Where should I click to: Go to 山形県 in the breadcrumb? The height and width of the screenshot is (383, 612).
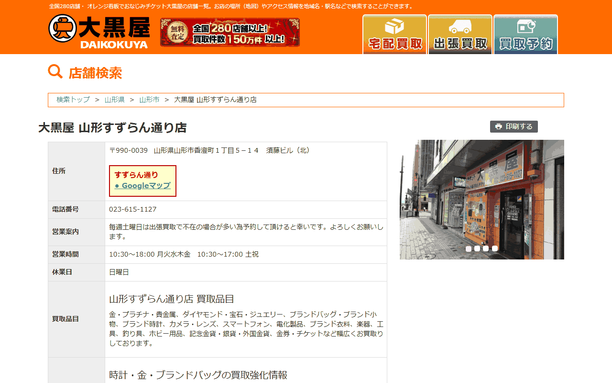coord(115,100)
